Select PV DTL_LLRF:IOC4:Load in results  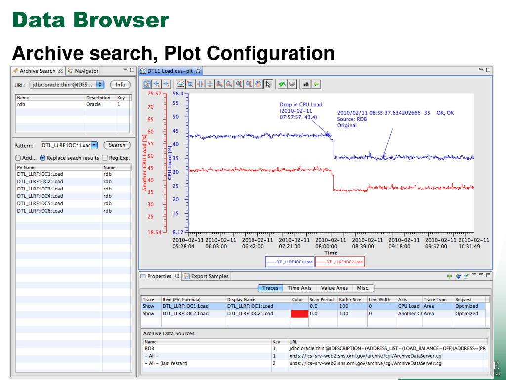pos(74,196)
